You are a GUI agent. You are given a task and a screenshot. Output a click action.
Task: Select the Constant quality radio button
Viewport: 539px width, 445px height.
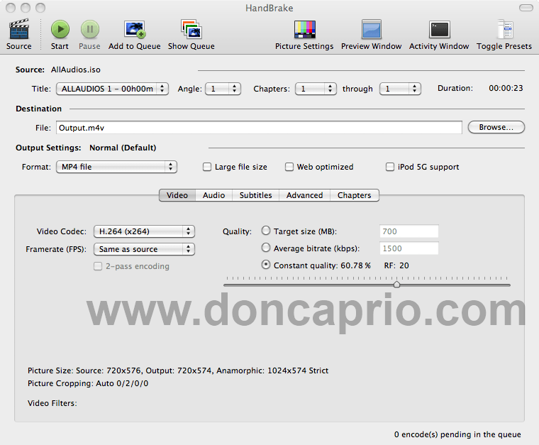tap(266, 265)
